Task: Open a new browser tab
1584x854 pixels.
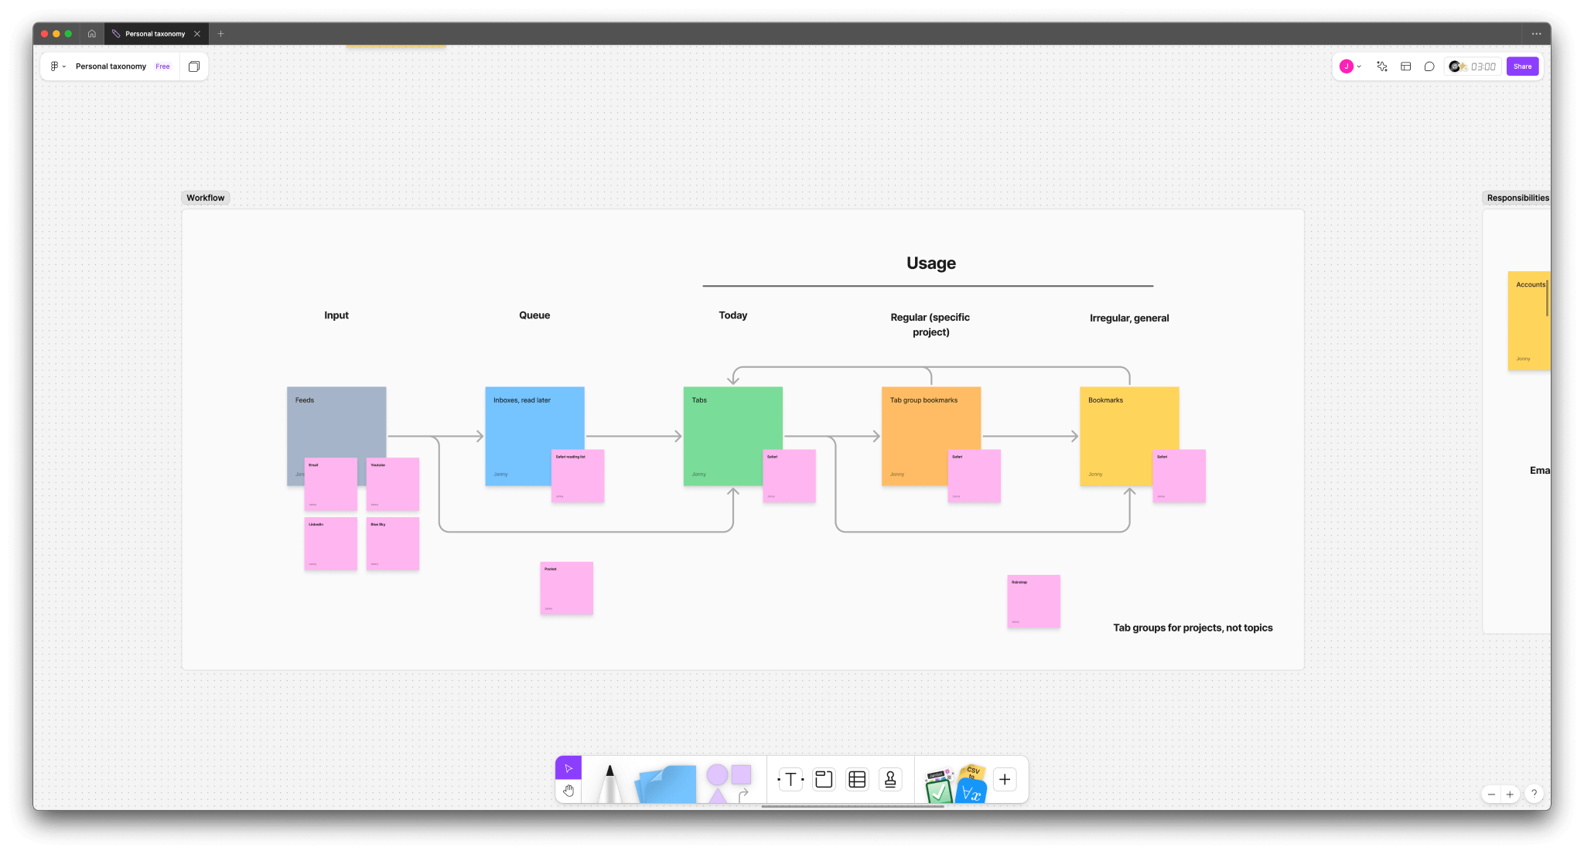Action: 220,33
